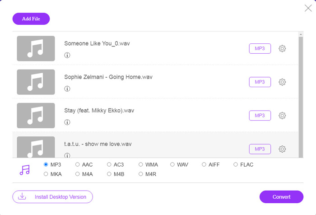Image resolution: width=316 pixels, height=215 pixels.
Task: Choose the FLAC format radio button
Action: pyautogui.click(x=236, y=164)
